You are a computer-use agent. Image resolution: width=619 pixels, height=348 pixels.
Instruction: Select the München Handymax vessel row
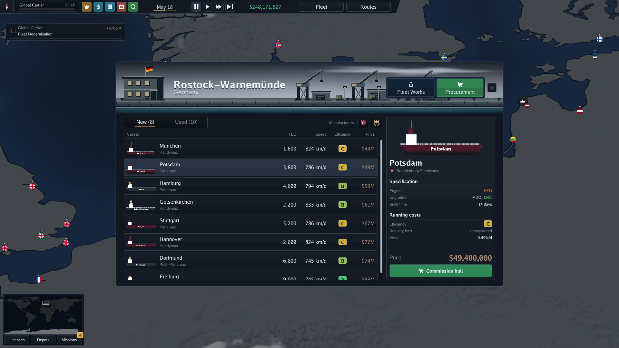[x=251, y=149]
